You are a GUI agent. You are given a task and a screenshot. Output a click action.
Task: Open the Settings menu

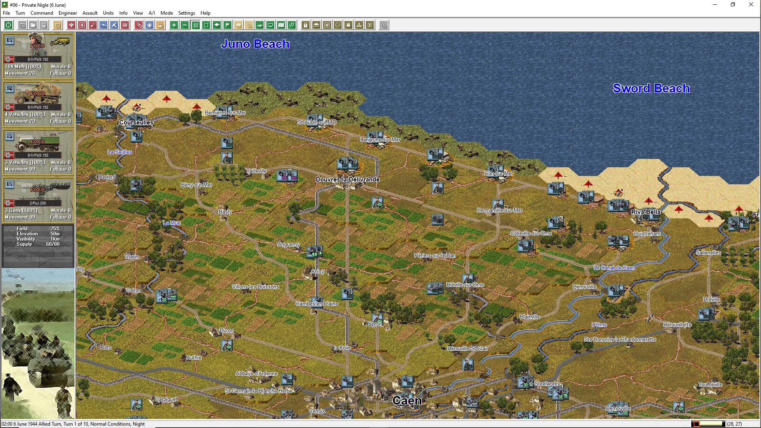pyautogui.click(x=186, y=13)
